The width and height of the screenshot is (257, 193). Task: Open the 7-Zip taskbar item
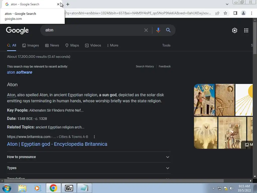pos(69,188)
